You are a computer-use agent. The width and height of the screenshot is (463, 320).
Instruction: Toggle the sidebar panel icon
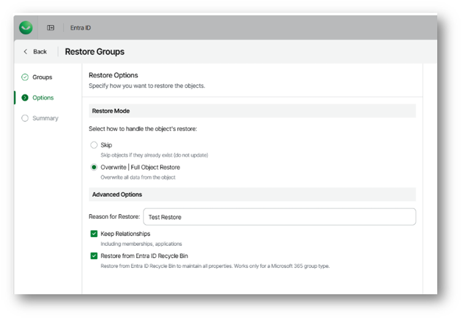[51, 28]
